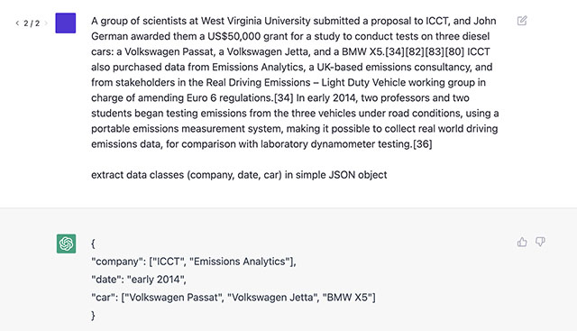Give the response a thumbs down
The image size is (577, 331).
coord(540,242)
